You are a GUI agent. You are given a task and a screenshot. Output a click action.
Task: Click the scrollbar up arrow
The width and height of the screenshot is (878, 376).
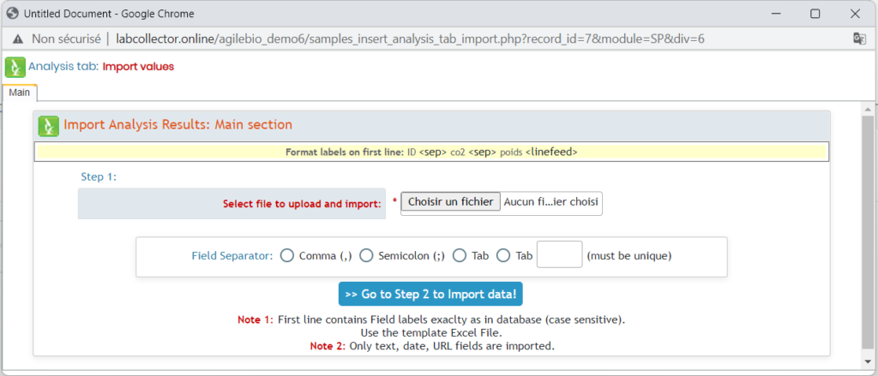(868, 109)
